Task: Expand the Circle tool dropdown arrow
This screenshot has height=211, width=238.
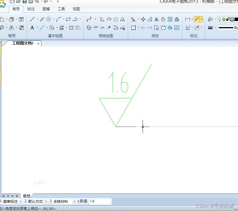Action: pos(54,19)
